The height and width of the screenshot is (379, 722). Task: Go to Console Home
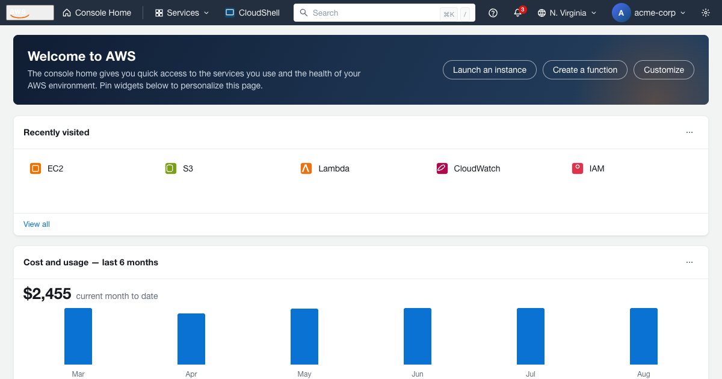click(x=97, y=13)
